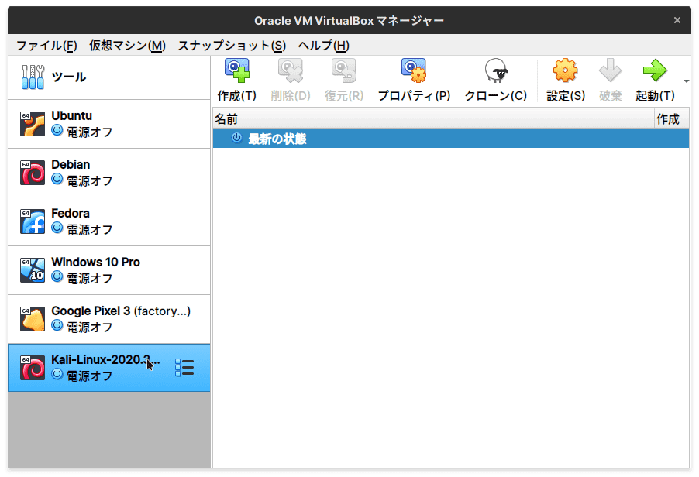Close the VirtualBox マネージャー window
The width and height of the screenshot is (699, 477).
tap(677, 20)
